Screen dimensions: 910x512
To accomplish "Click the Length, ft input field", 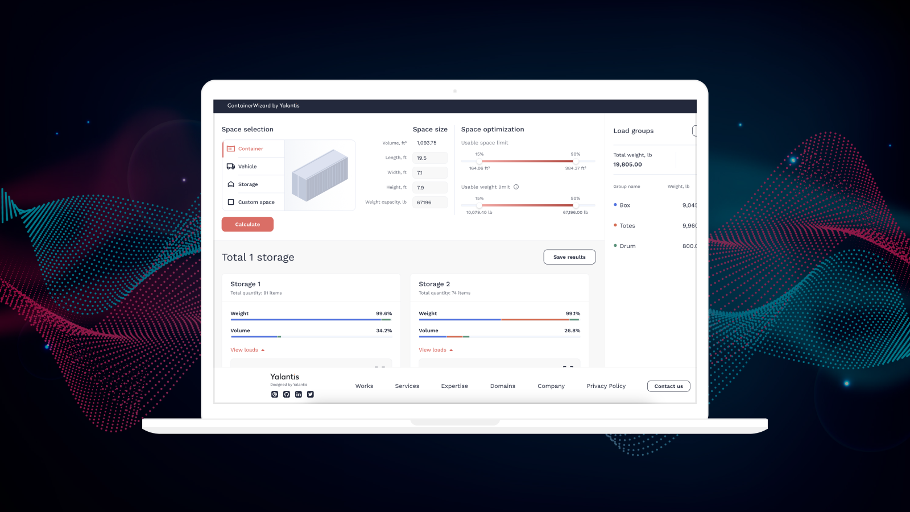I will [430, 158].
